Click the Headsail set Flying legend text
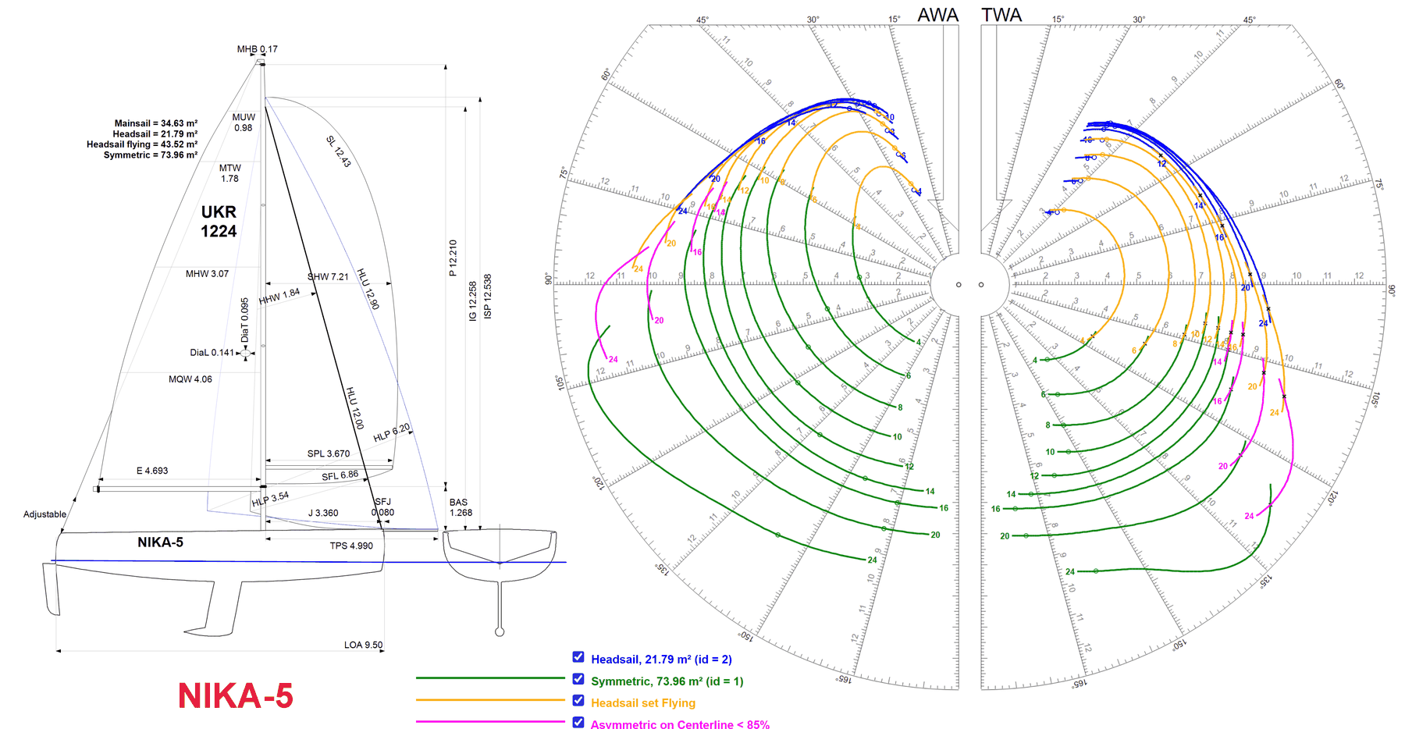 (643, 703)
